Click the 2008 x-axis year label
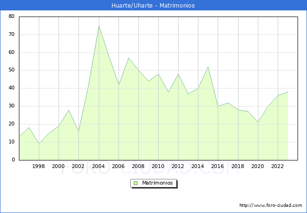This screenshot has width=307, height=213. tap(138, 166)
